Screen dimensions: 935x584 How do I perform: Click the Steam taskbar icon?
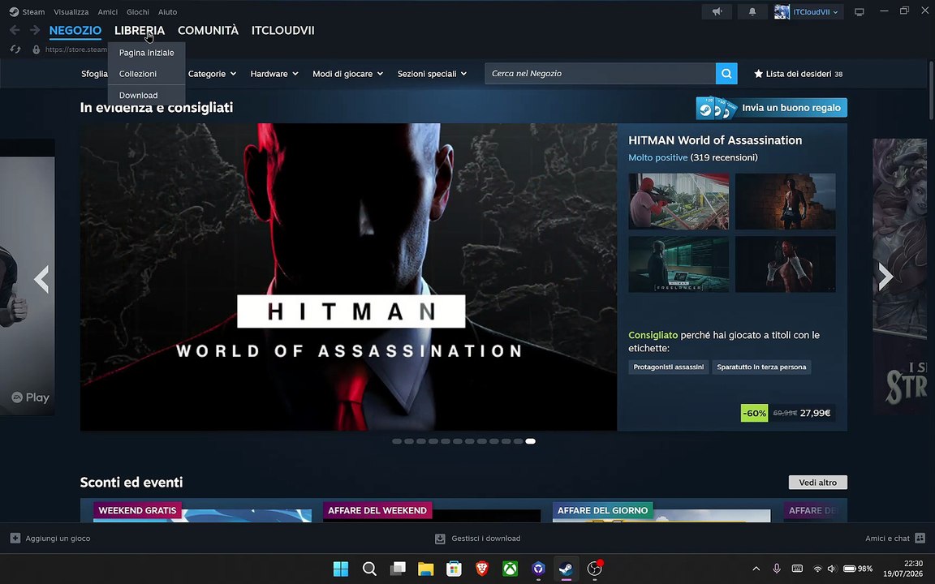[566, 569]
